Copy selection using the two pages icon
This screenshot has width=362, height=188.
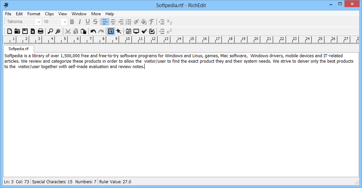(76, 31)
